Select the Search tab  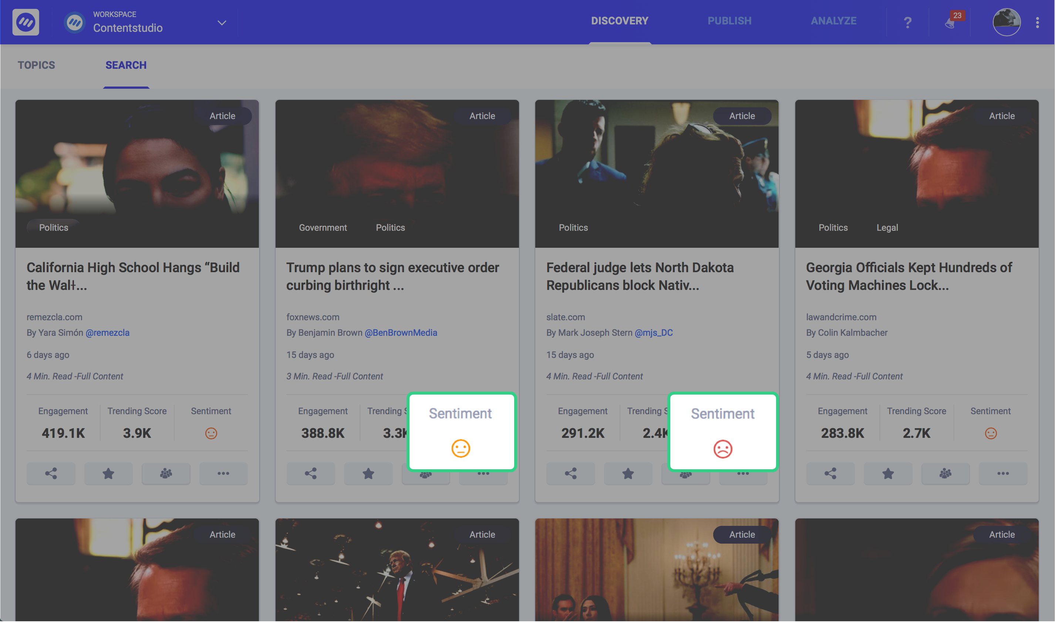coord(126,65)
